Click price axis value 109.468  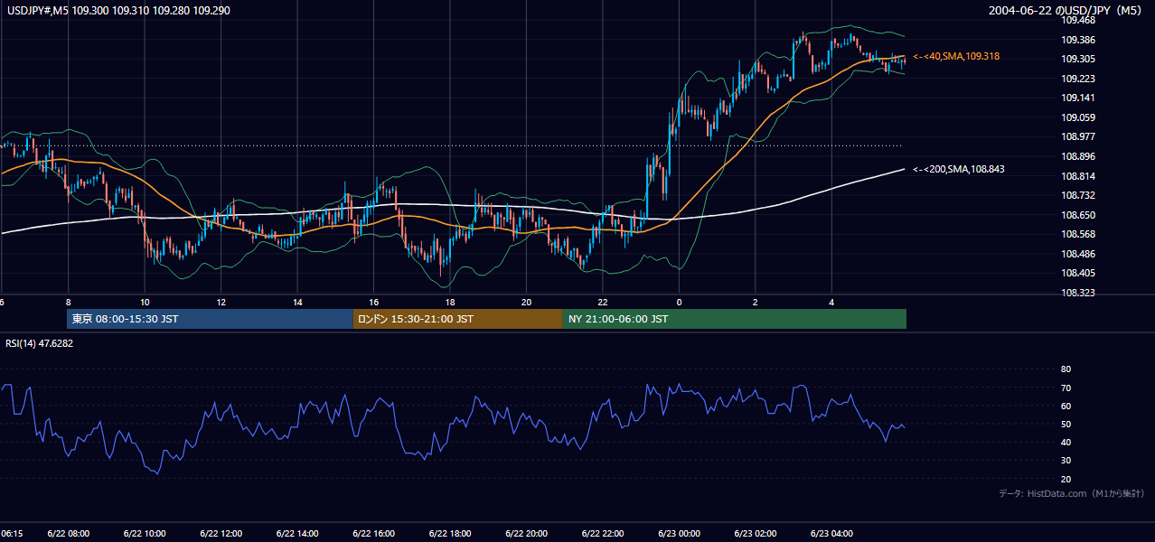pyautogui.click(x=1078, y=20)
